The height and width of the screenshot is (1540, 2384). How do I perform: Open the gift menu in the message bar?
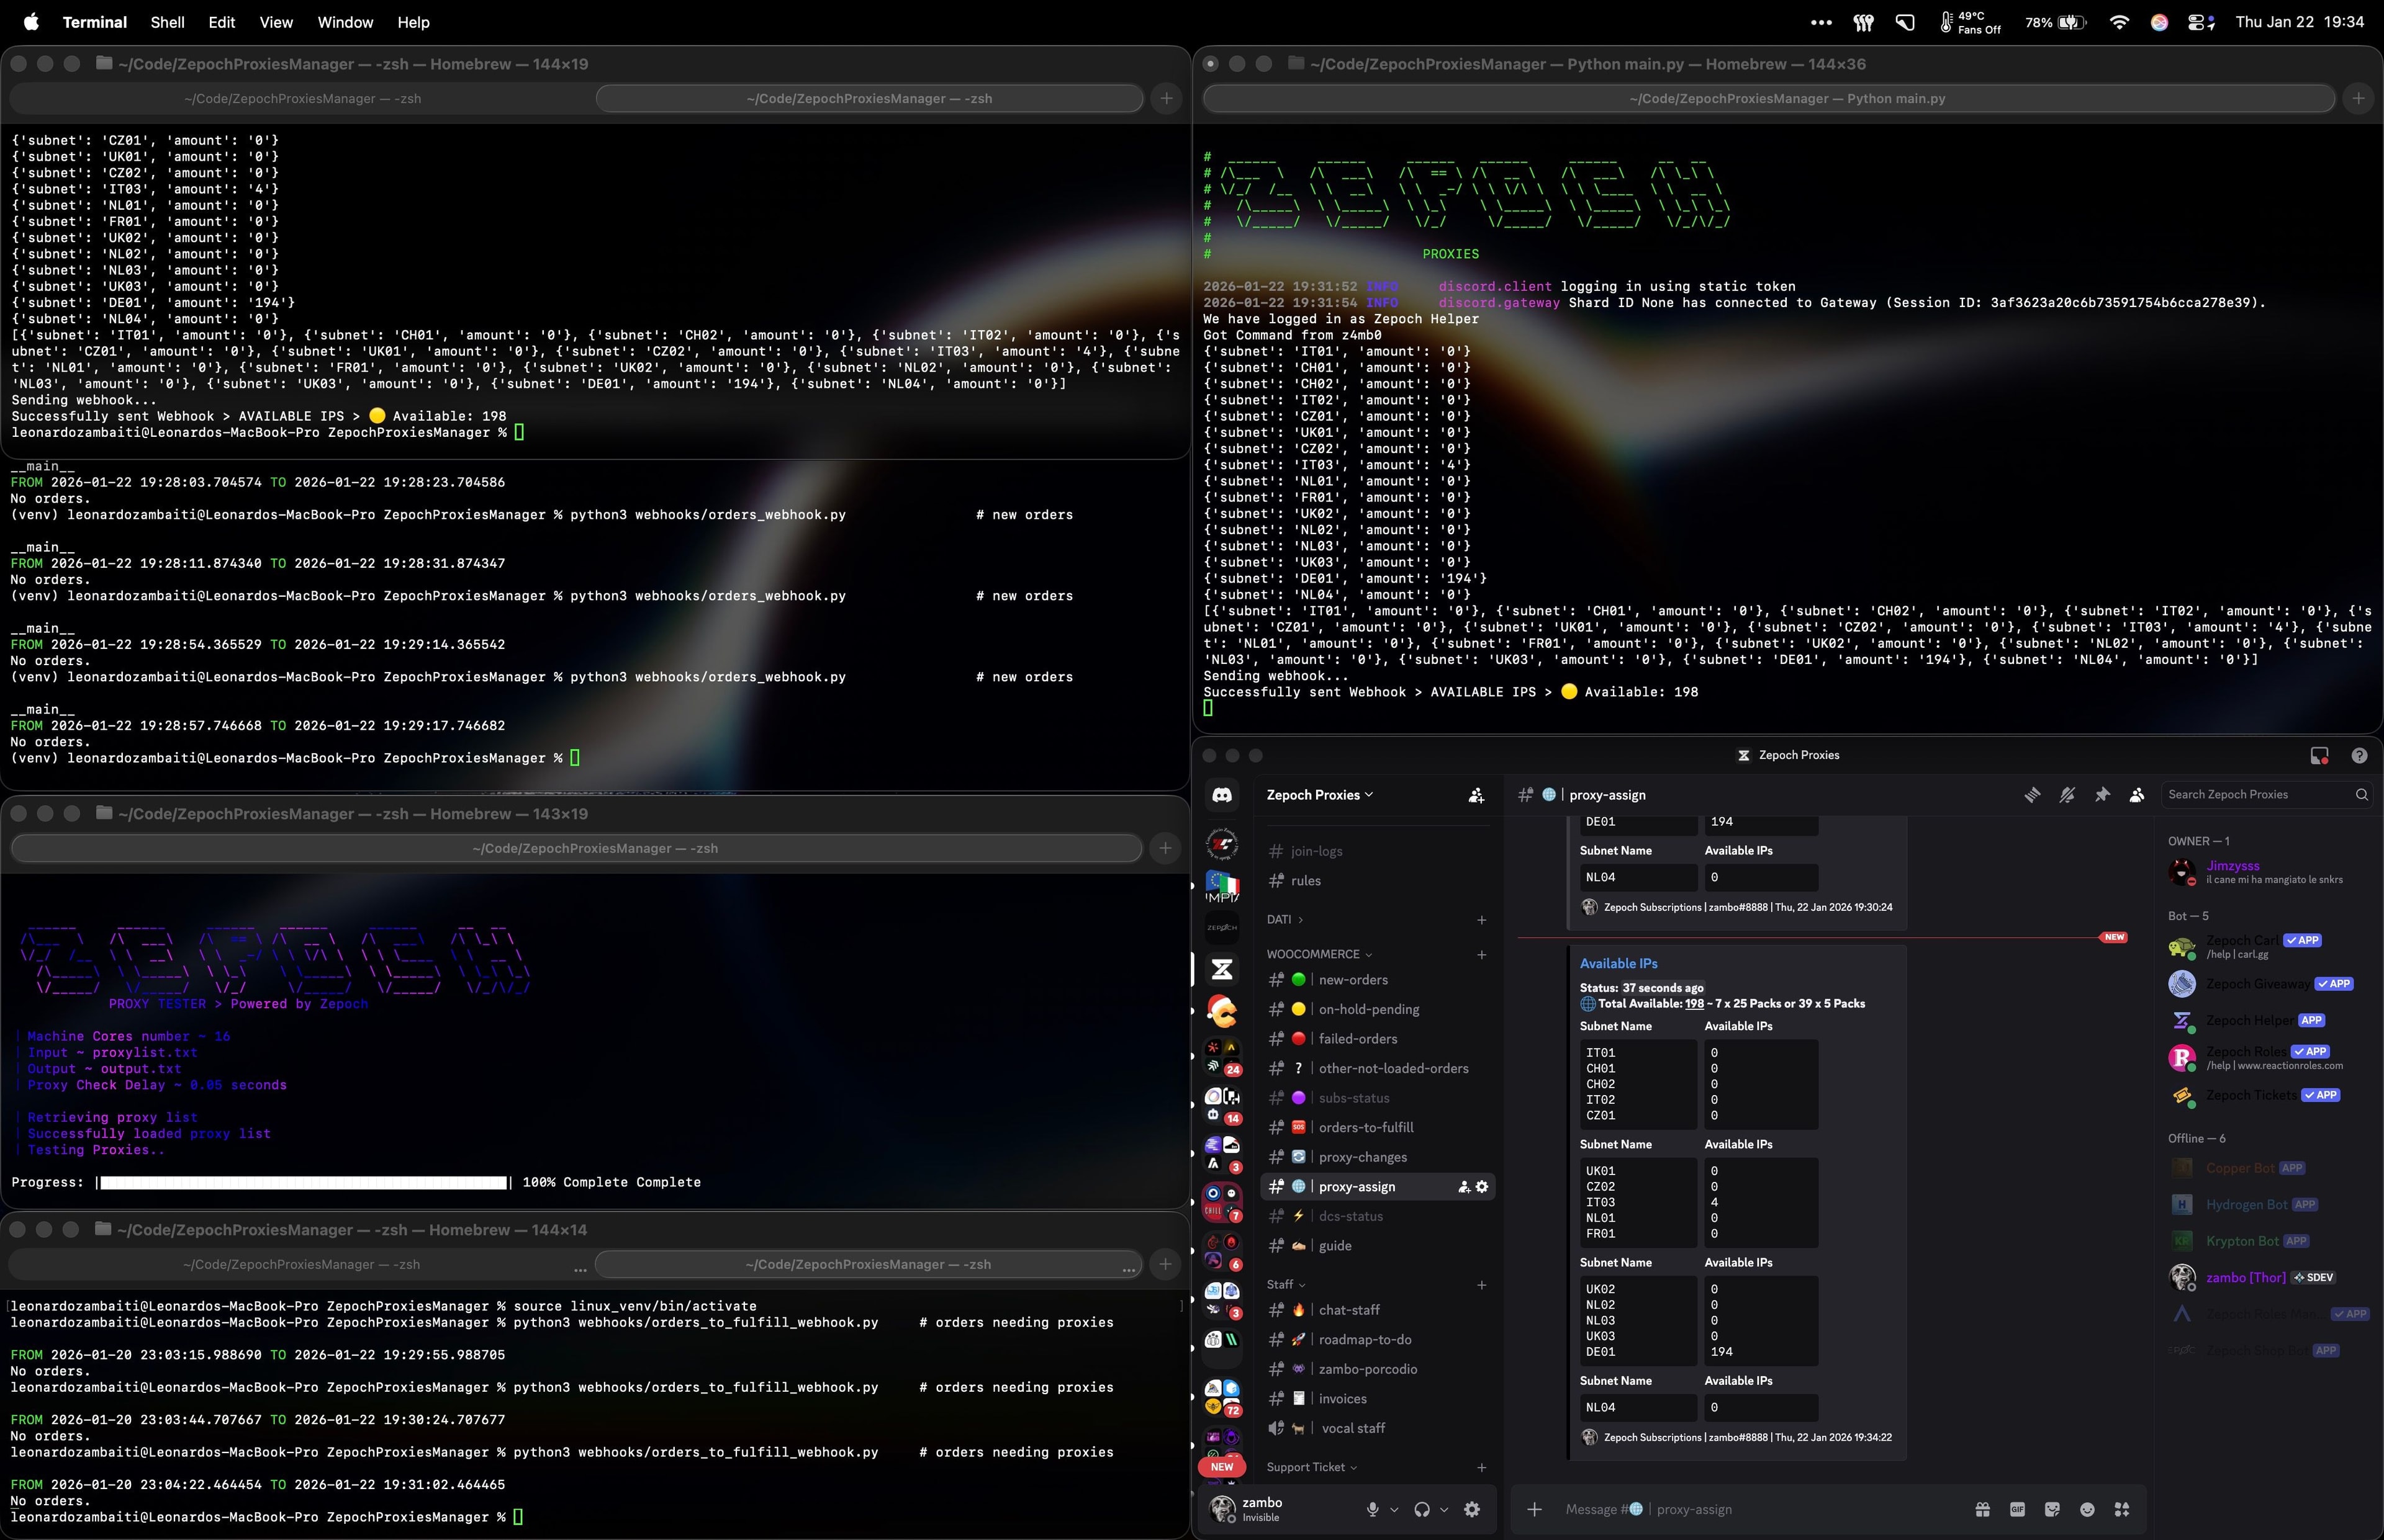click(x=1983, y=1510)
